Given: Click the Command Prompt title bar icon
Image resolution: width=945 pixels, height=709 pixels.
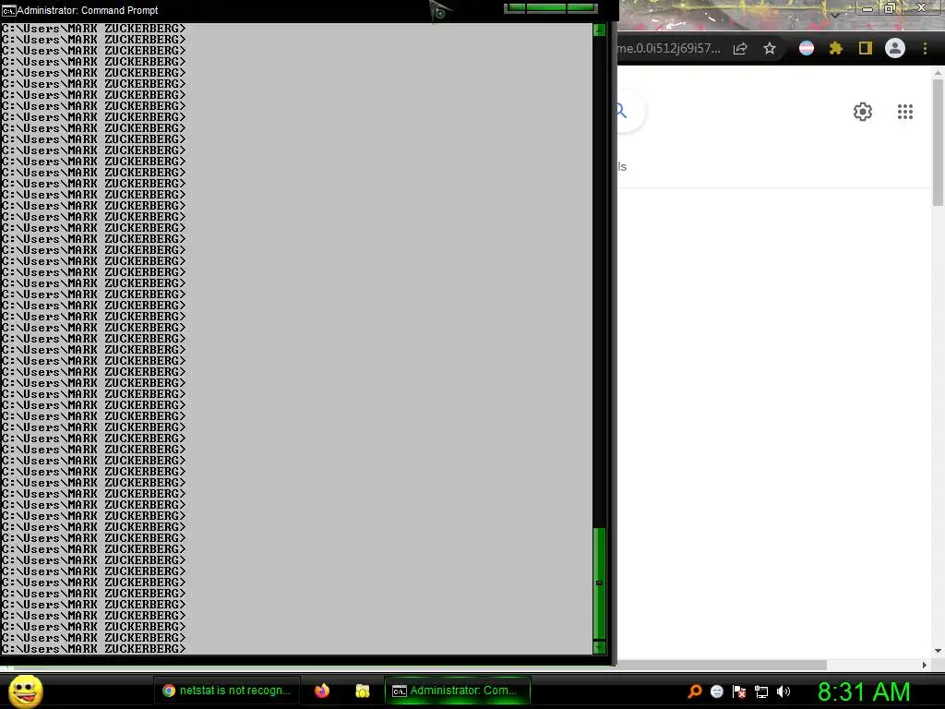Looking at the screenshot, I should (x=8, y=10).
